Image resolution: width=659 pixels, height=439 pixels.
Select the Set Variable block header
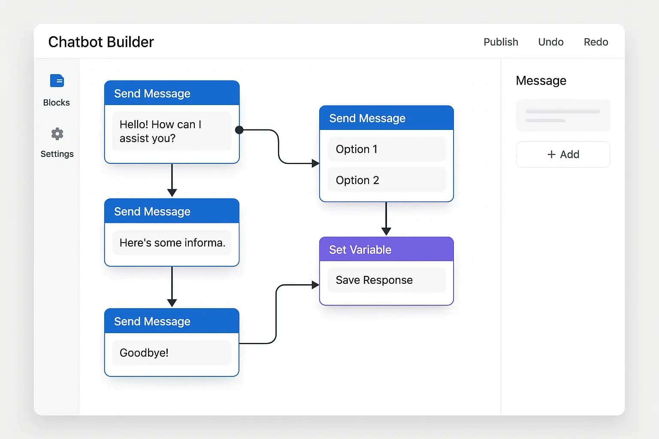tap(386, 250)
